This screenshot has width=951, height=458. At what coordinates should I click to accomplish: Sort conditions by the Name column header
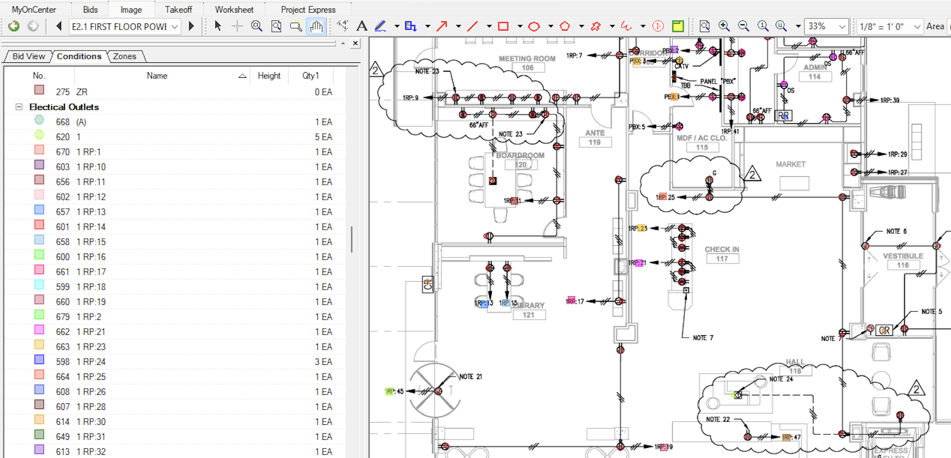click(157, 75)
